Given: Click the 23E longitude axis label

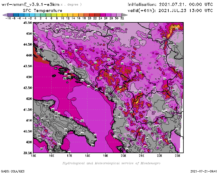Looking at the screenshot, I should click(x=178, y=156).
